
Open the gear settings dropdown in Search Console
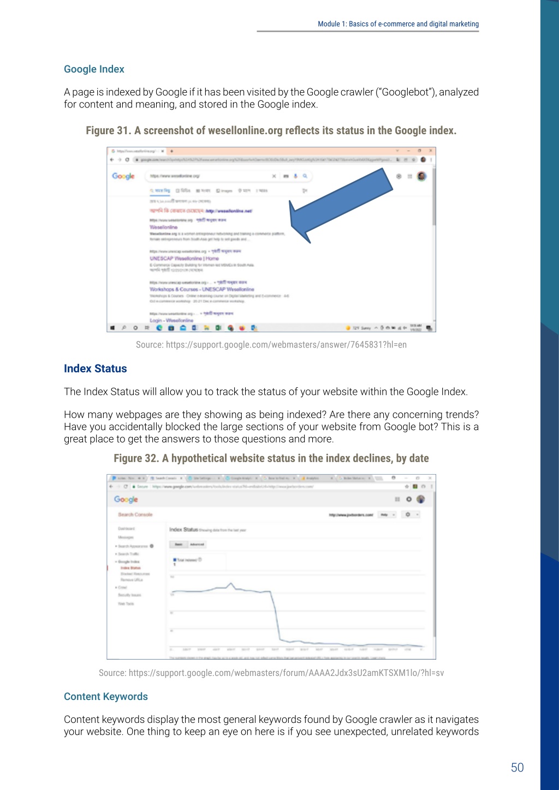point(410,514)
